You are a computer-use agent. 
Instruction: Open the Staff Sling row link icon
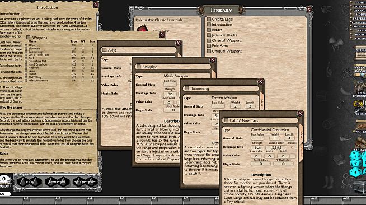pos(26,77)
